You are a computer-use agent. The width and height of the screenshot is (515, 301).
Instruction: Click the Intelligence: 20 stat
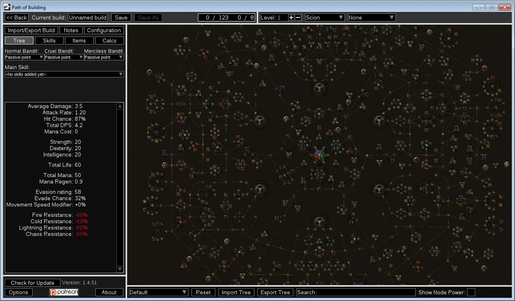point(62,154)
